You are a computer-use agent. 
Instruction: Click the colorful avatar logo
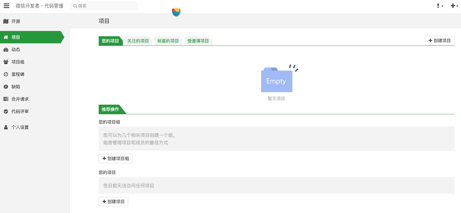coord(176,12)
